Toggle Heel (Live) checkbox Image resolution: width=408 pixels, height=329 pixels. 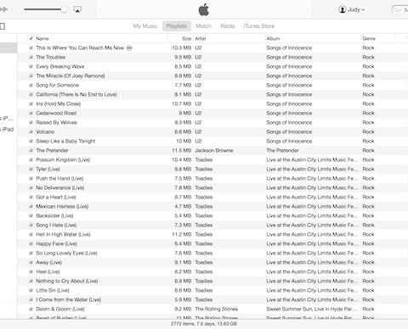(x=31, y=272)
